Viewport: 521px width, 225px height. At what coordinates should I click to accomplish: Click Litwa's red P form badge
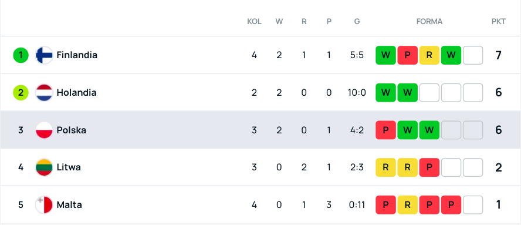coord(429,167)
